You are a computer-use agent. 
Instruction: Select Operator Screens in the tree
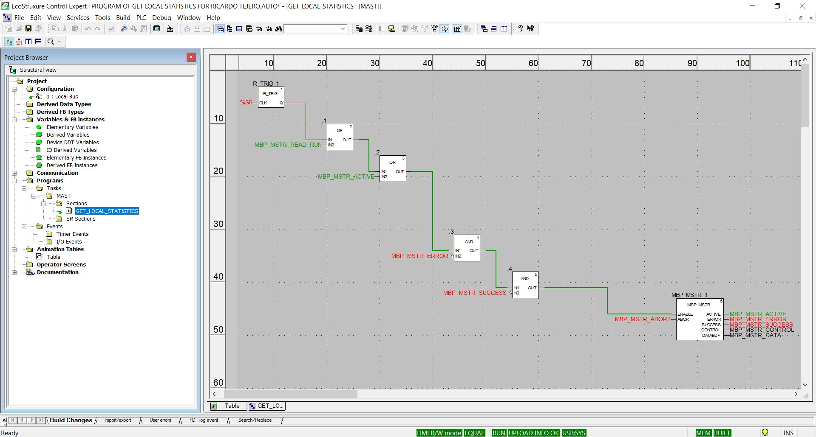(x=61, y=265)
